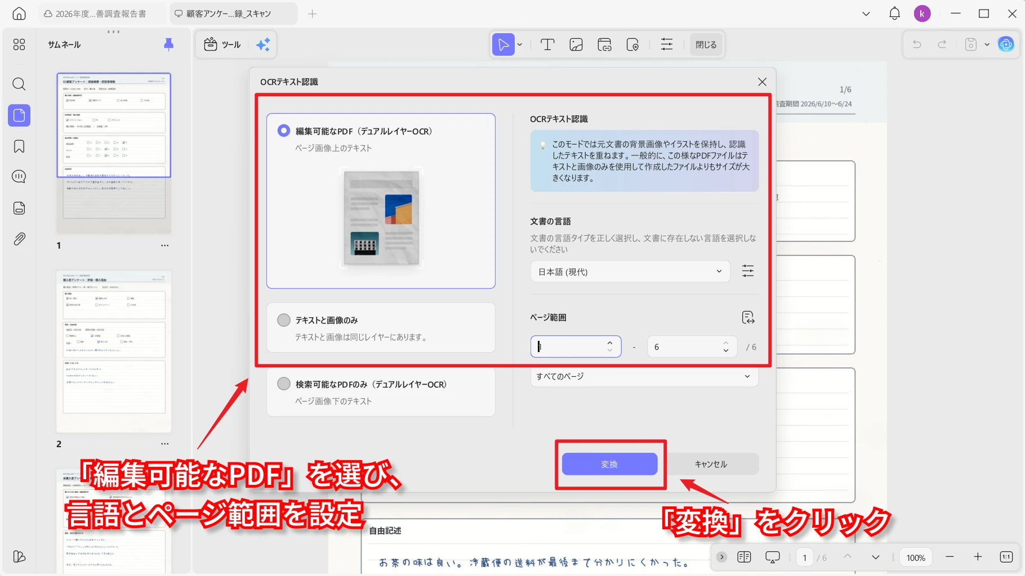
Task: Open page 2 thumbnail options menu
Action: pyautogui.click(x=164, y=444)
